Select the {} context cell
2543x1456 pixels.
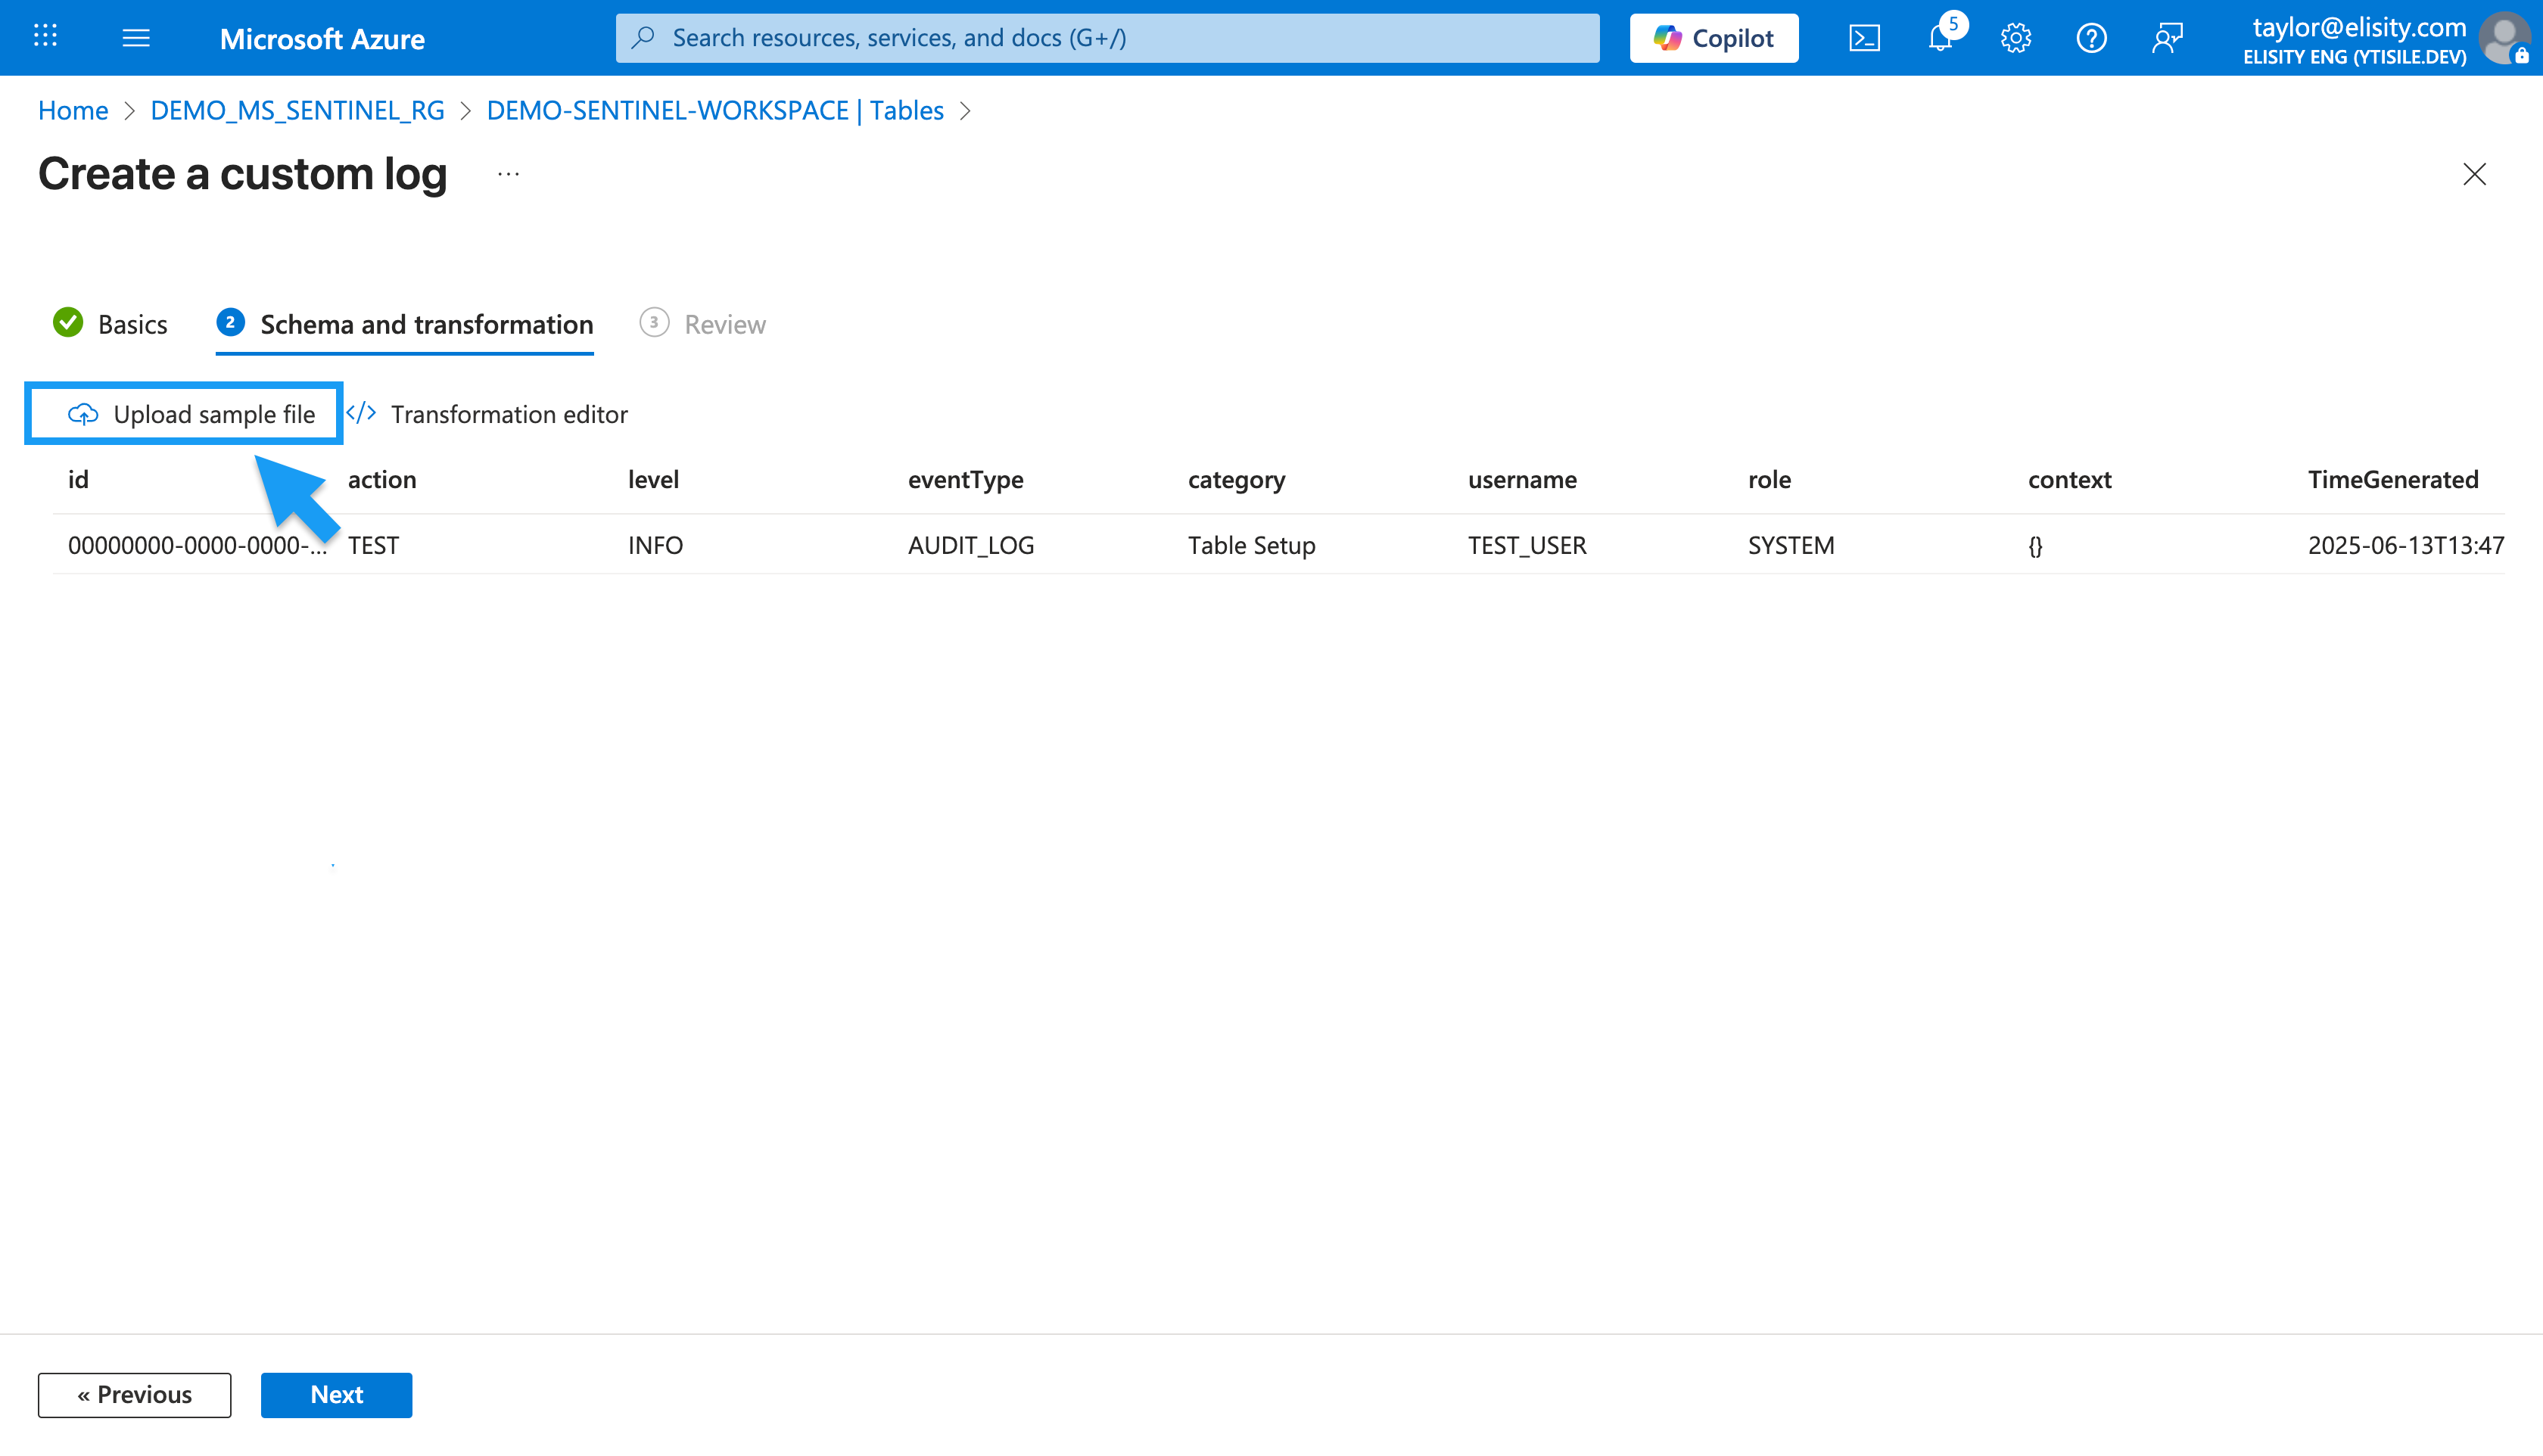pos(2035,545)
